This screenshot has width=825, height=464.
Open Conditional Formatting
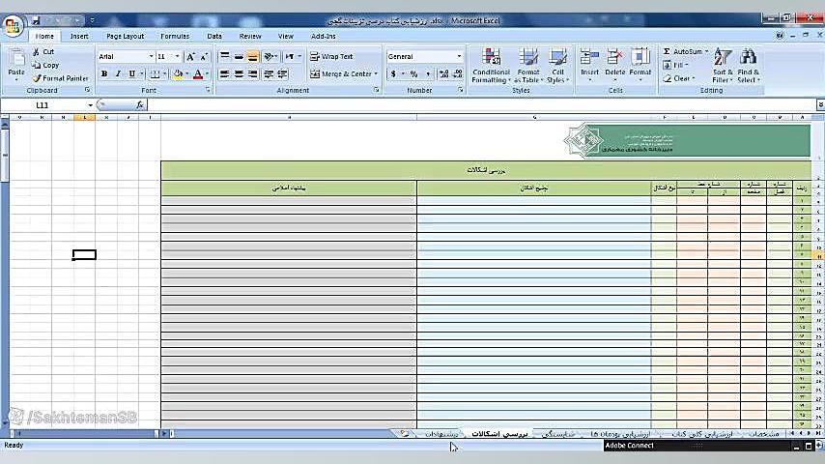pos(491,66)
